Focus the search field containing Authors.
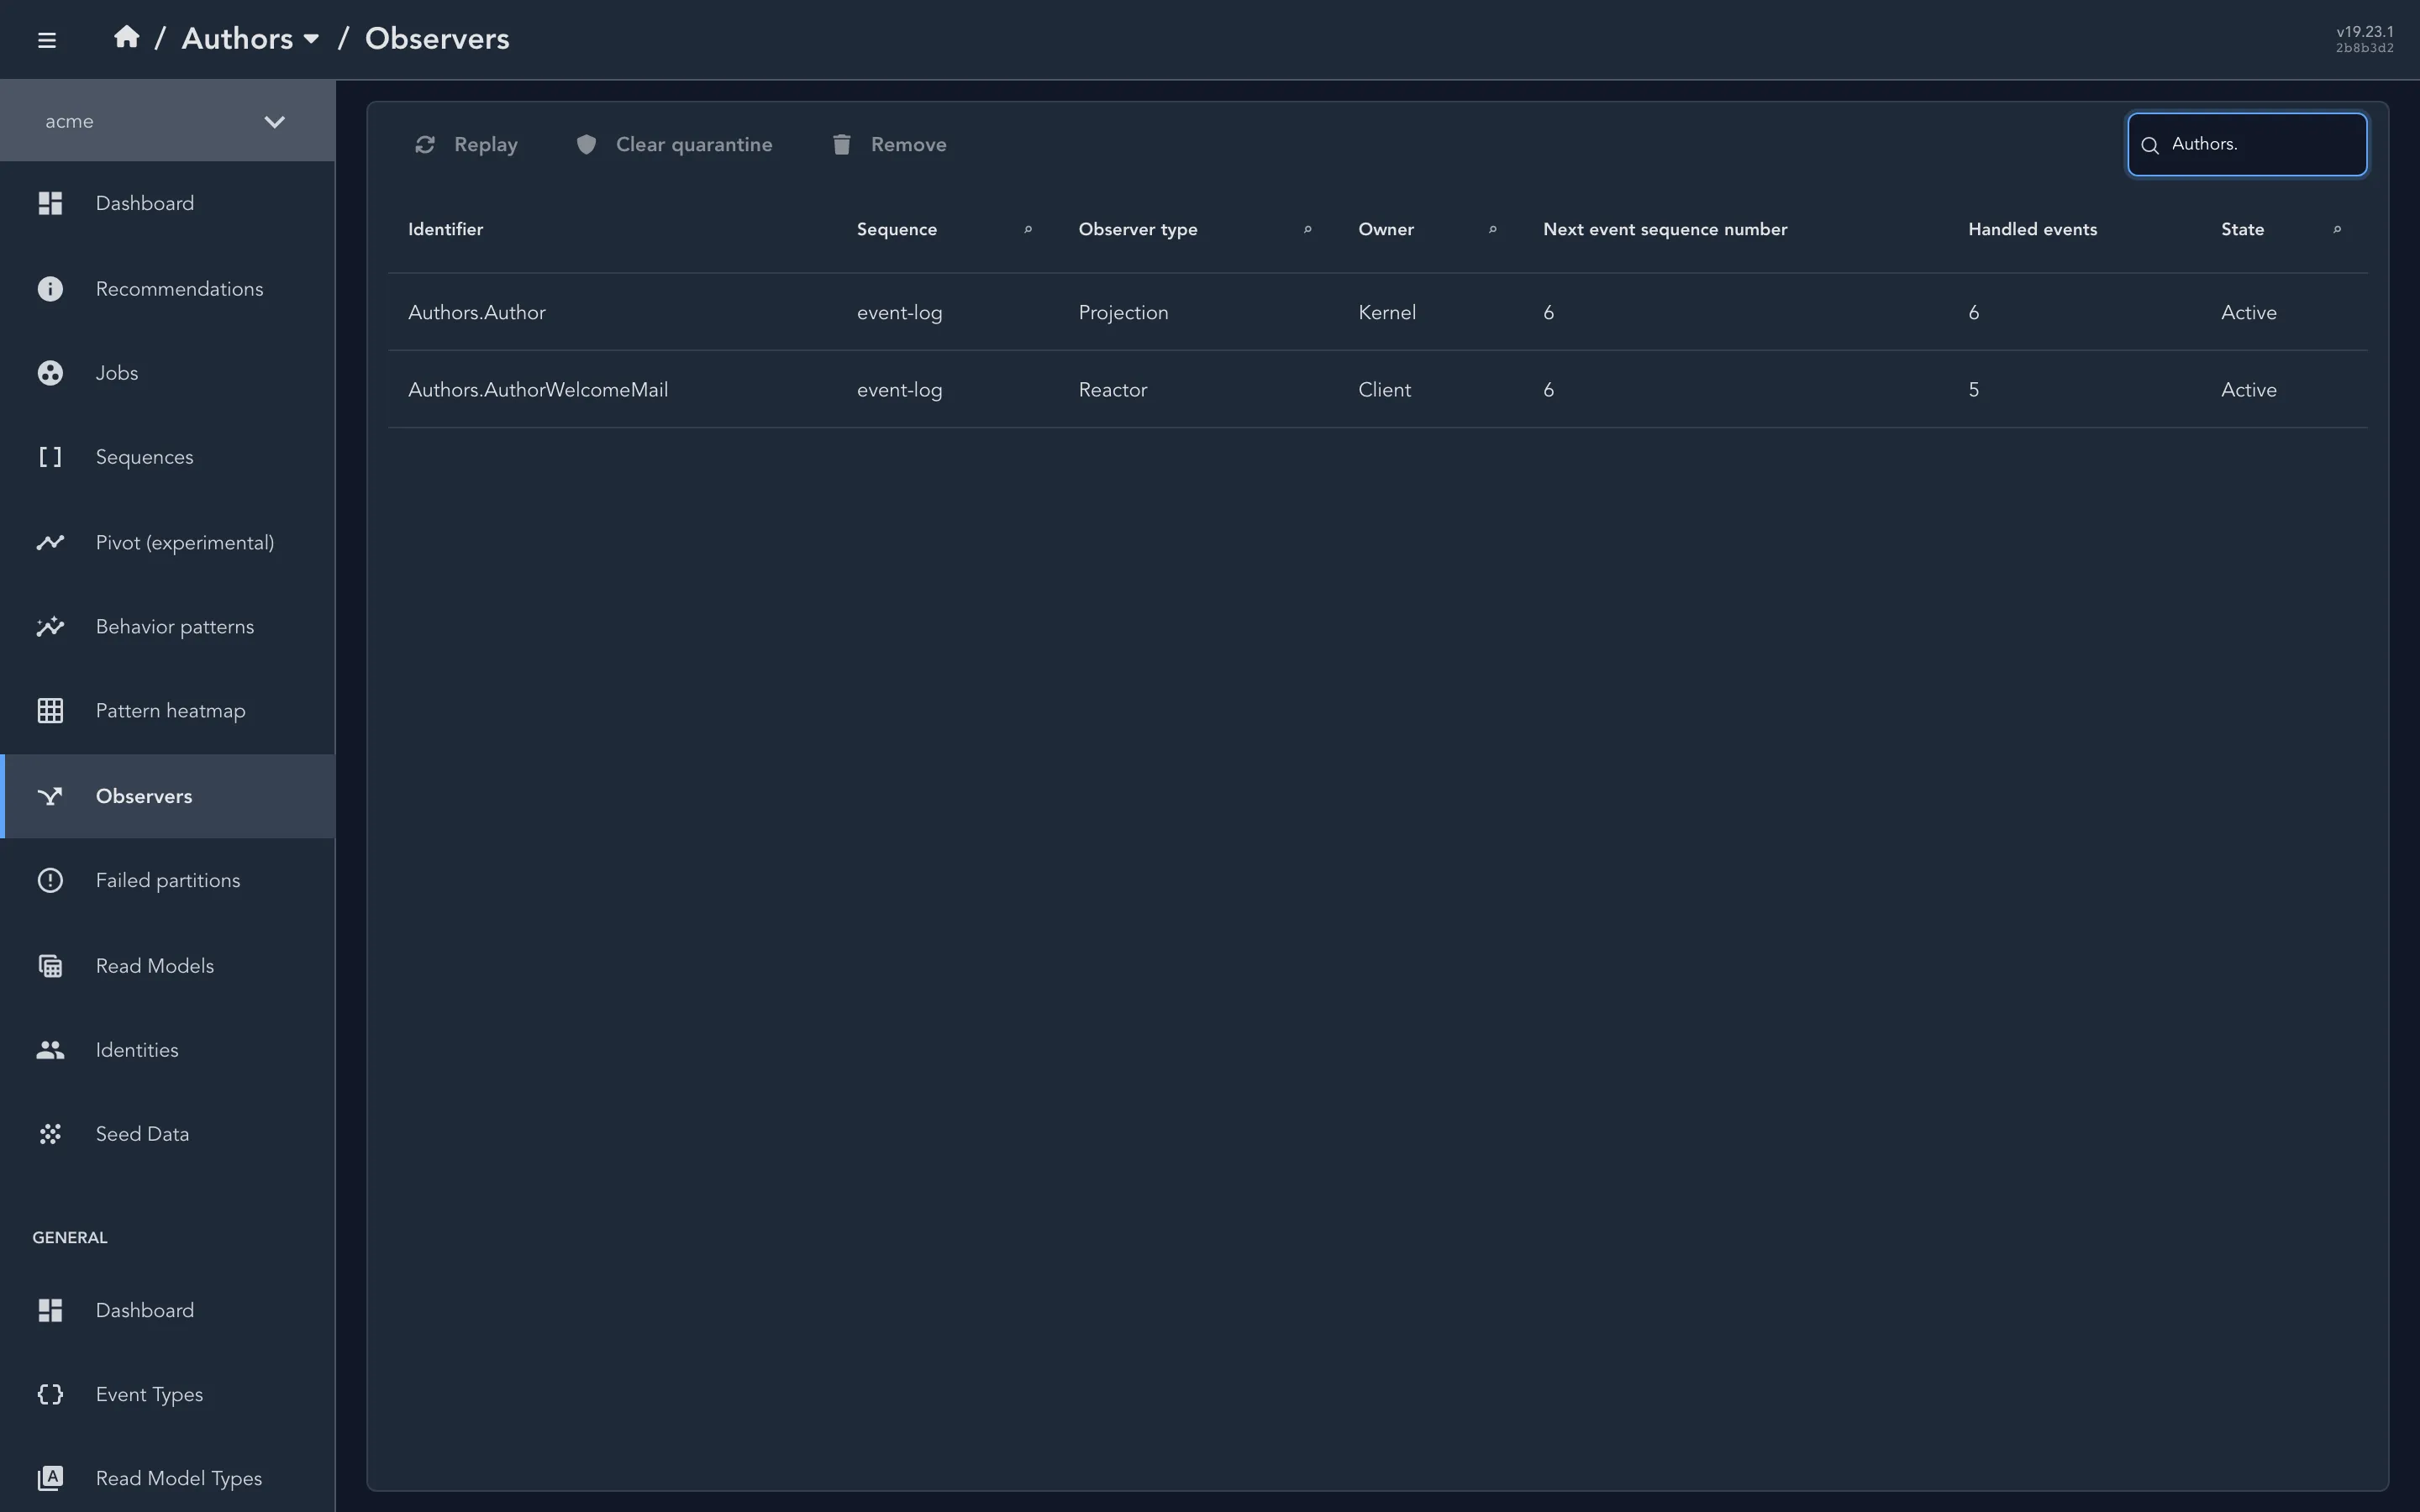 [2247, 144]
